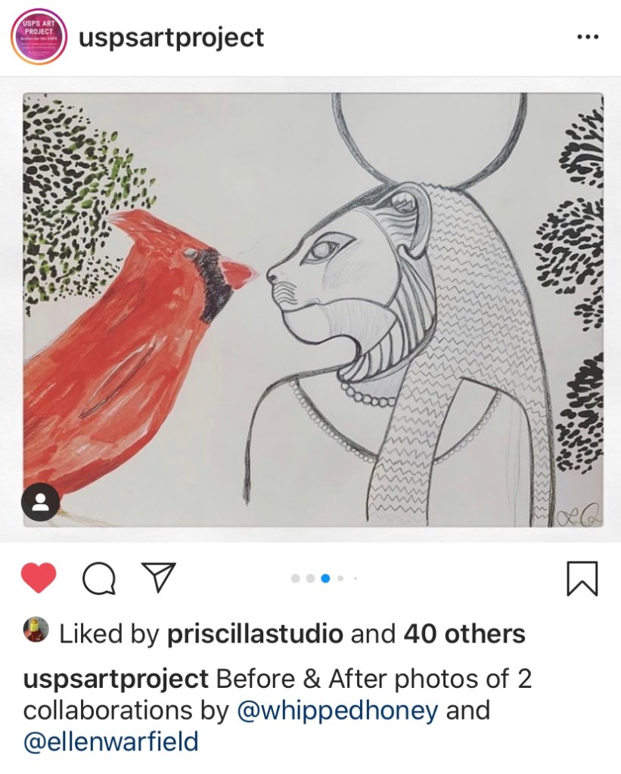Share the post via paper plane icon
This screenshot has width=621, height=774.
(159, 577)
